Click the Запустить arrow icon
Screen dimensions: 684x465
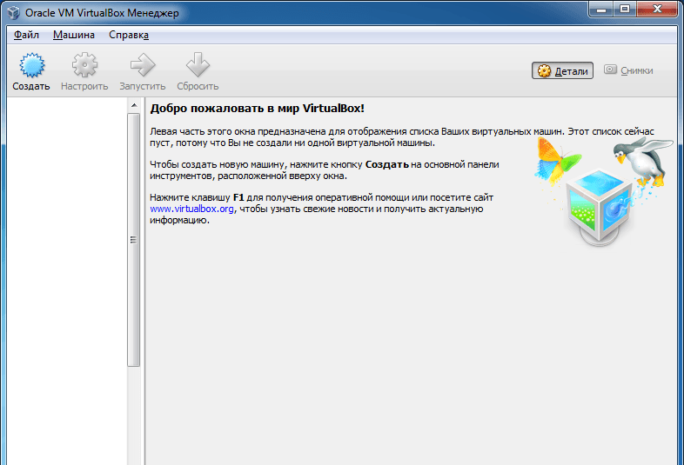[143, 65]
